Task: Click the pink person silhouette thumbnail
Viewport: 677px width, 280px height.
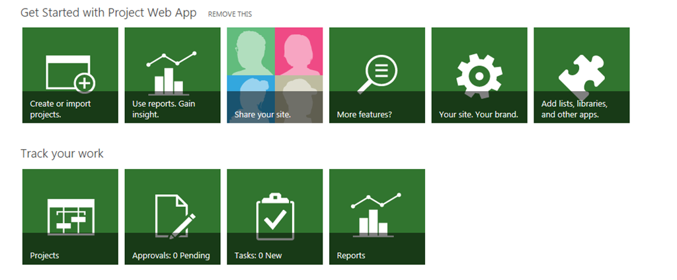Action: tap(299, 52)
